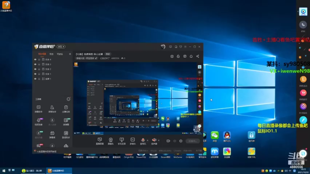Click the share icon above preview
Image resolution: width=310 pixels, height=174 pixels.
(x=198, y=56)
